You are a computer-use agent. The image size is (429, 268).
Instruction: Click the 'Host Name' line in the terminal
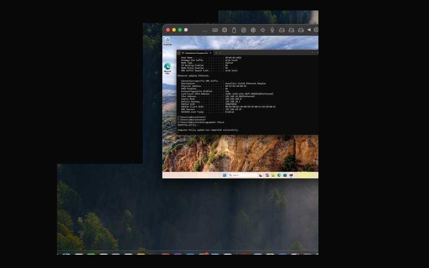pyautogui.click(x=211, y=58)
